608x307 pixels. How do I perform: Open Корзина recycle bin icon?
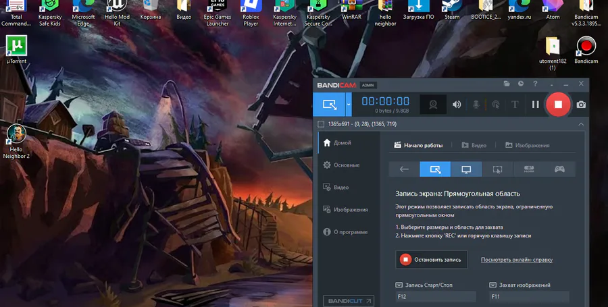(151, 10)
